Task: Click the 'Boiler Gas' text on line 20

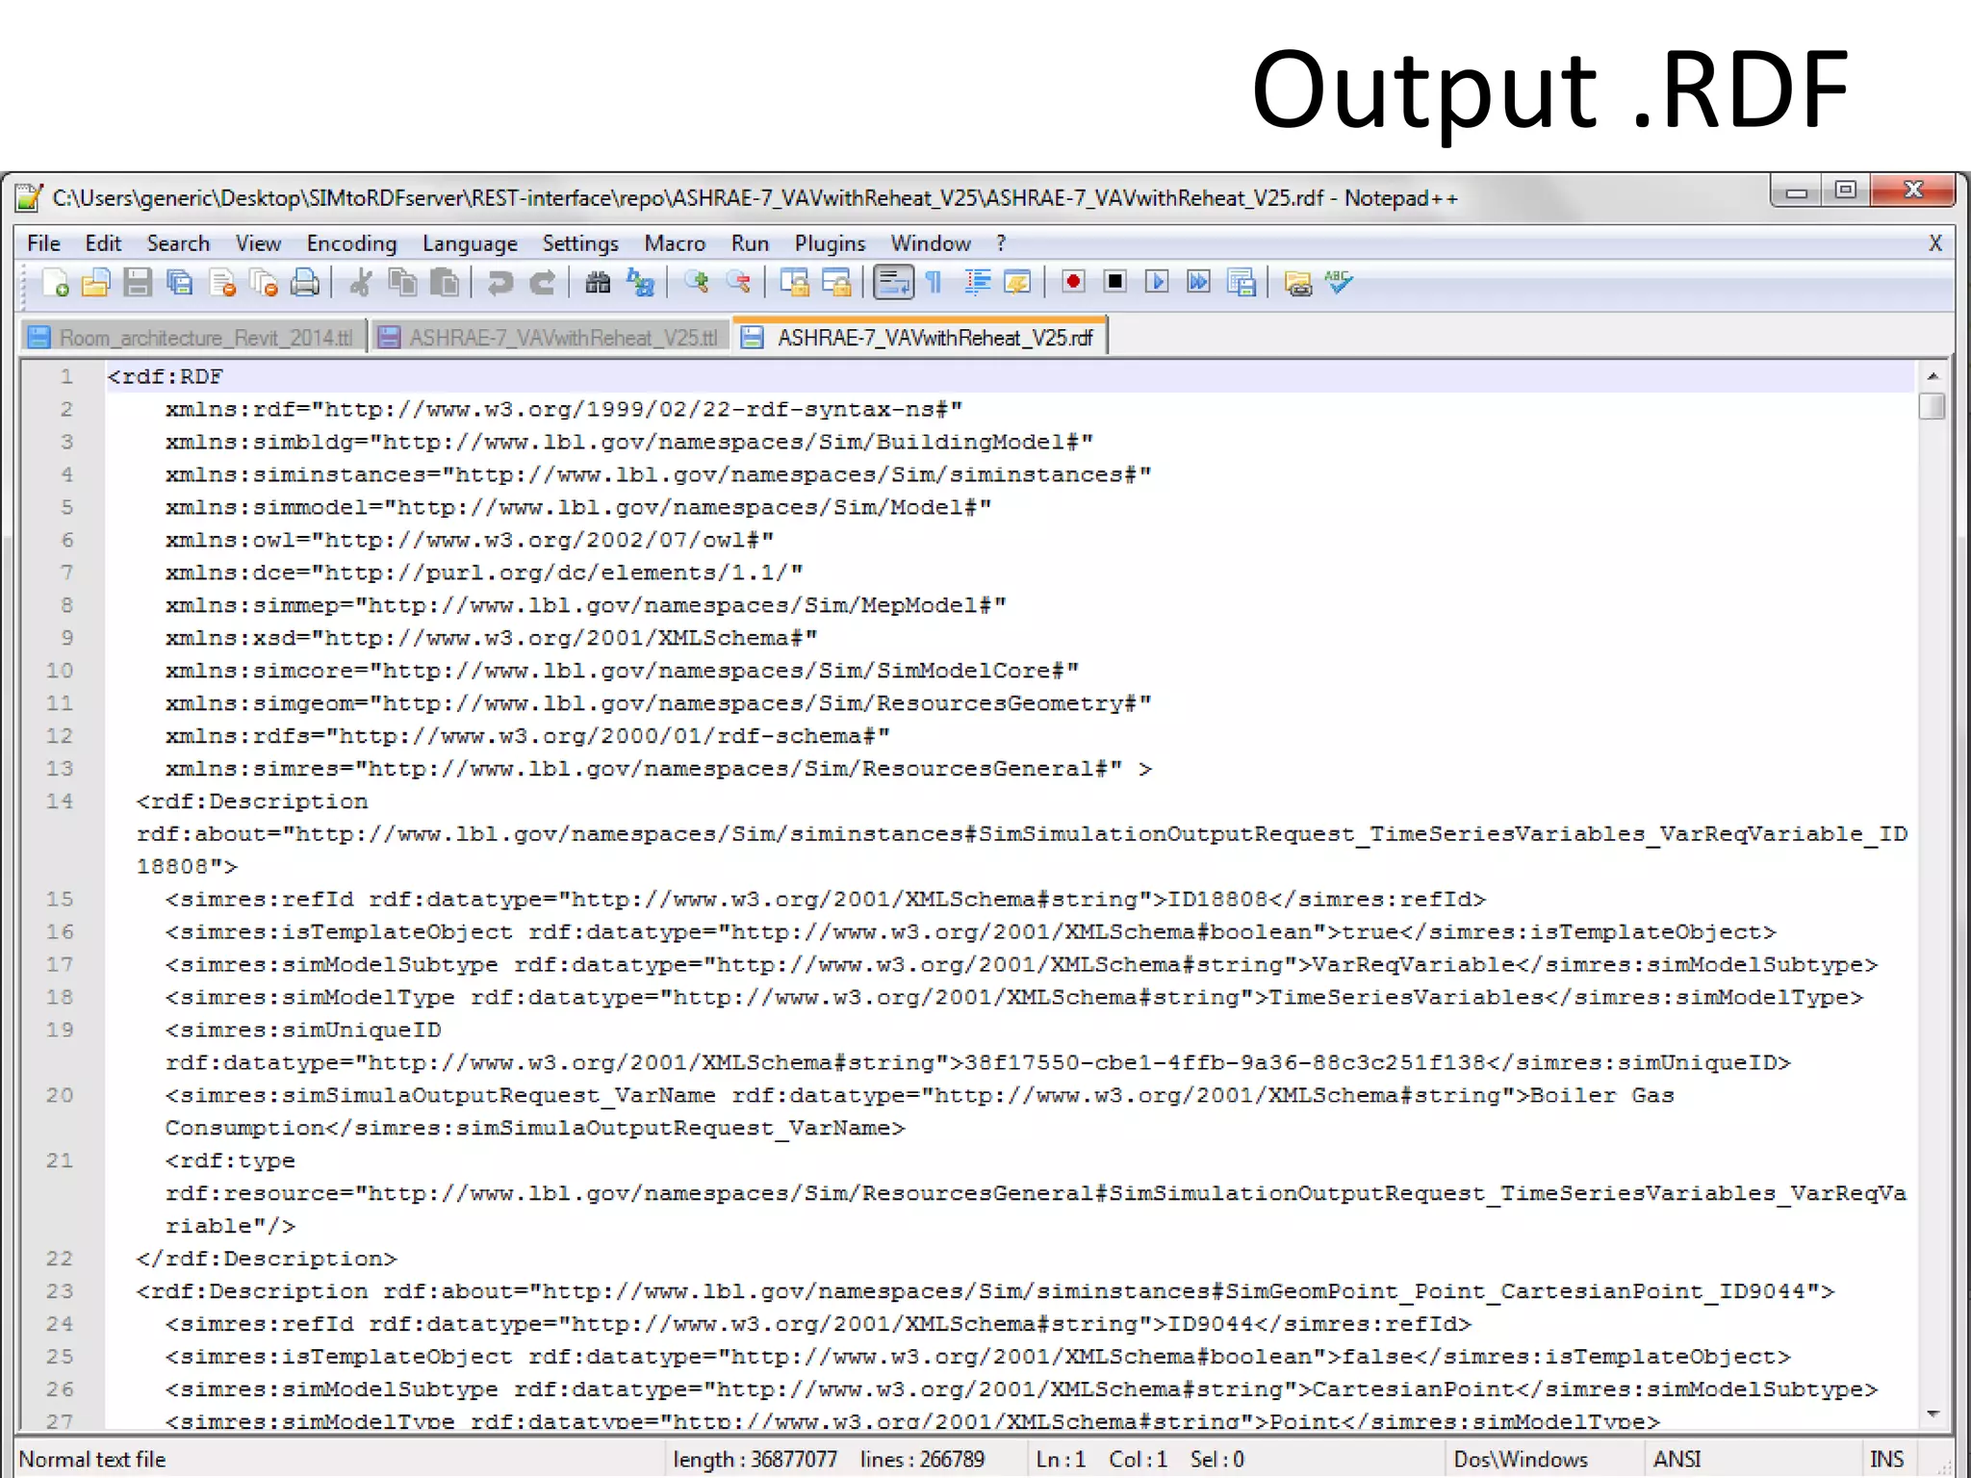Action: [x=1602, y=1095]
